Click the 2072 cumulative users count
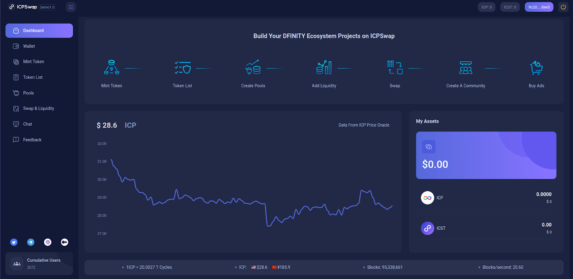This screenshot has height=279, width=573. coord(31,268)
